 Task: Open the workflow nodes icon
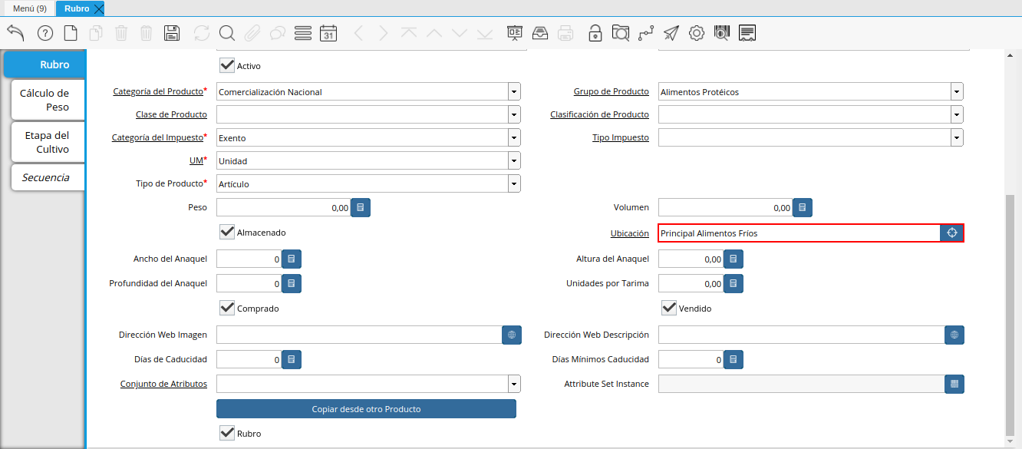point(646,33)
